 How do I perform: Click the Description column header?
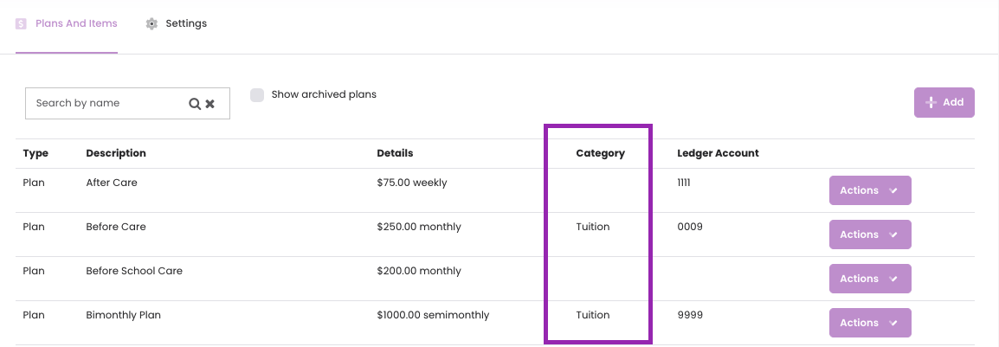pos(116,153)
